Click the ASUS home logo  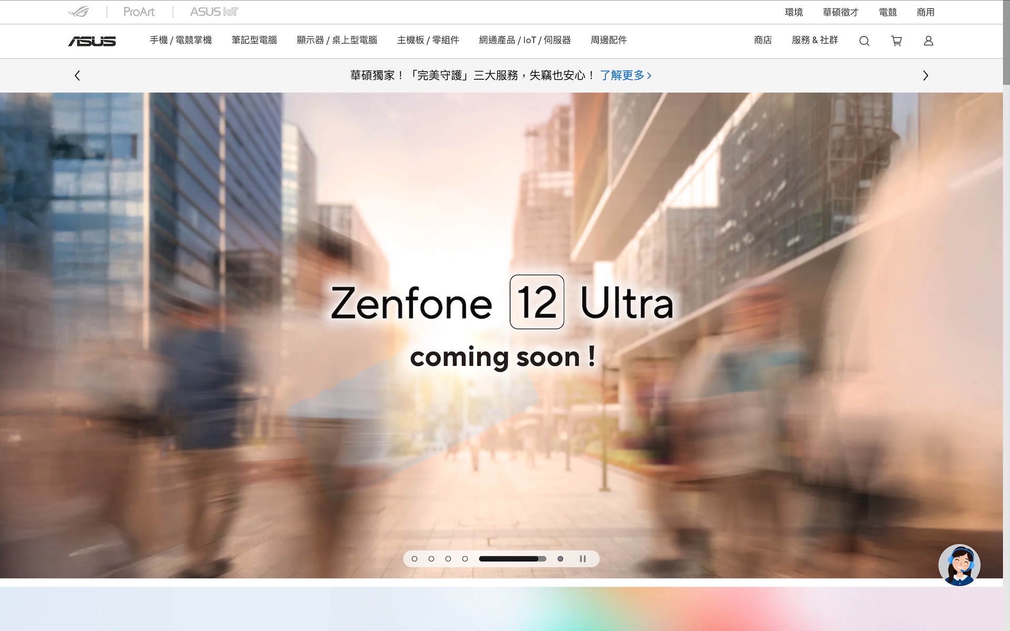click(92, 41)
